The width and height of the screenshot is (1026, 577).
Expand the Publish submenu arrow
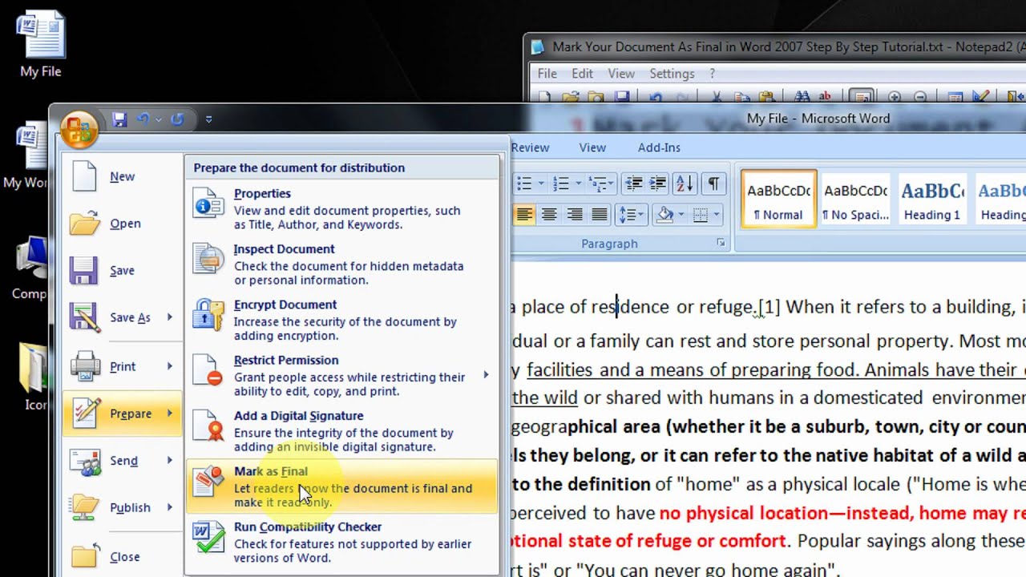click(170, 507)
